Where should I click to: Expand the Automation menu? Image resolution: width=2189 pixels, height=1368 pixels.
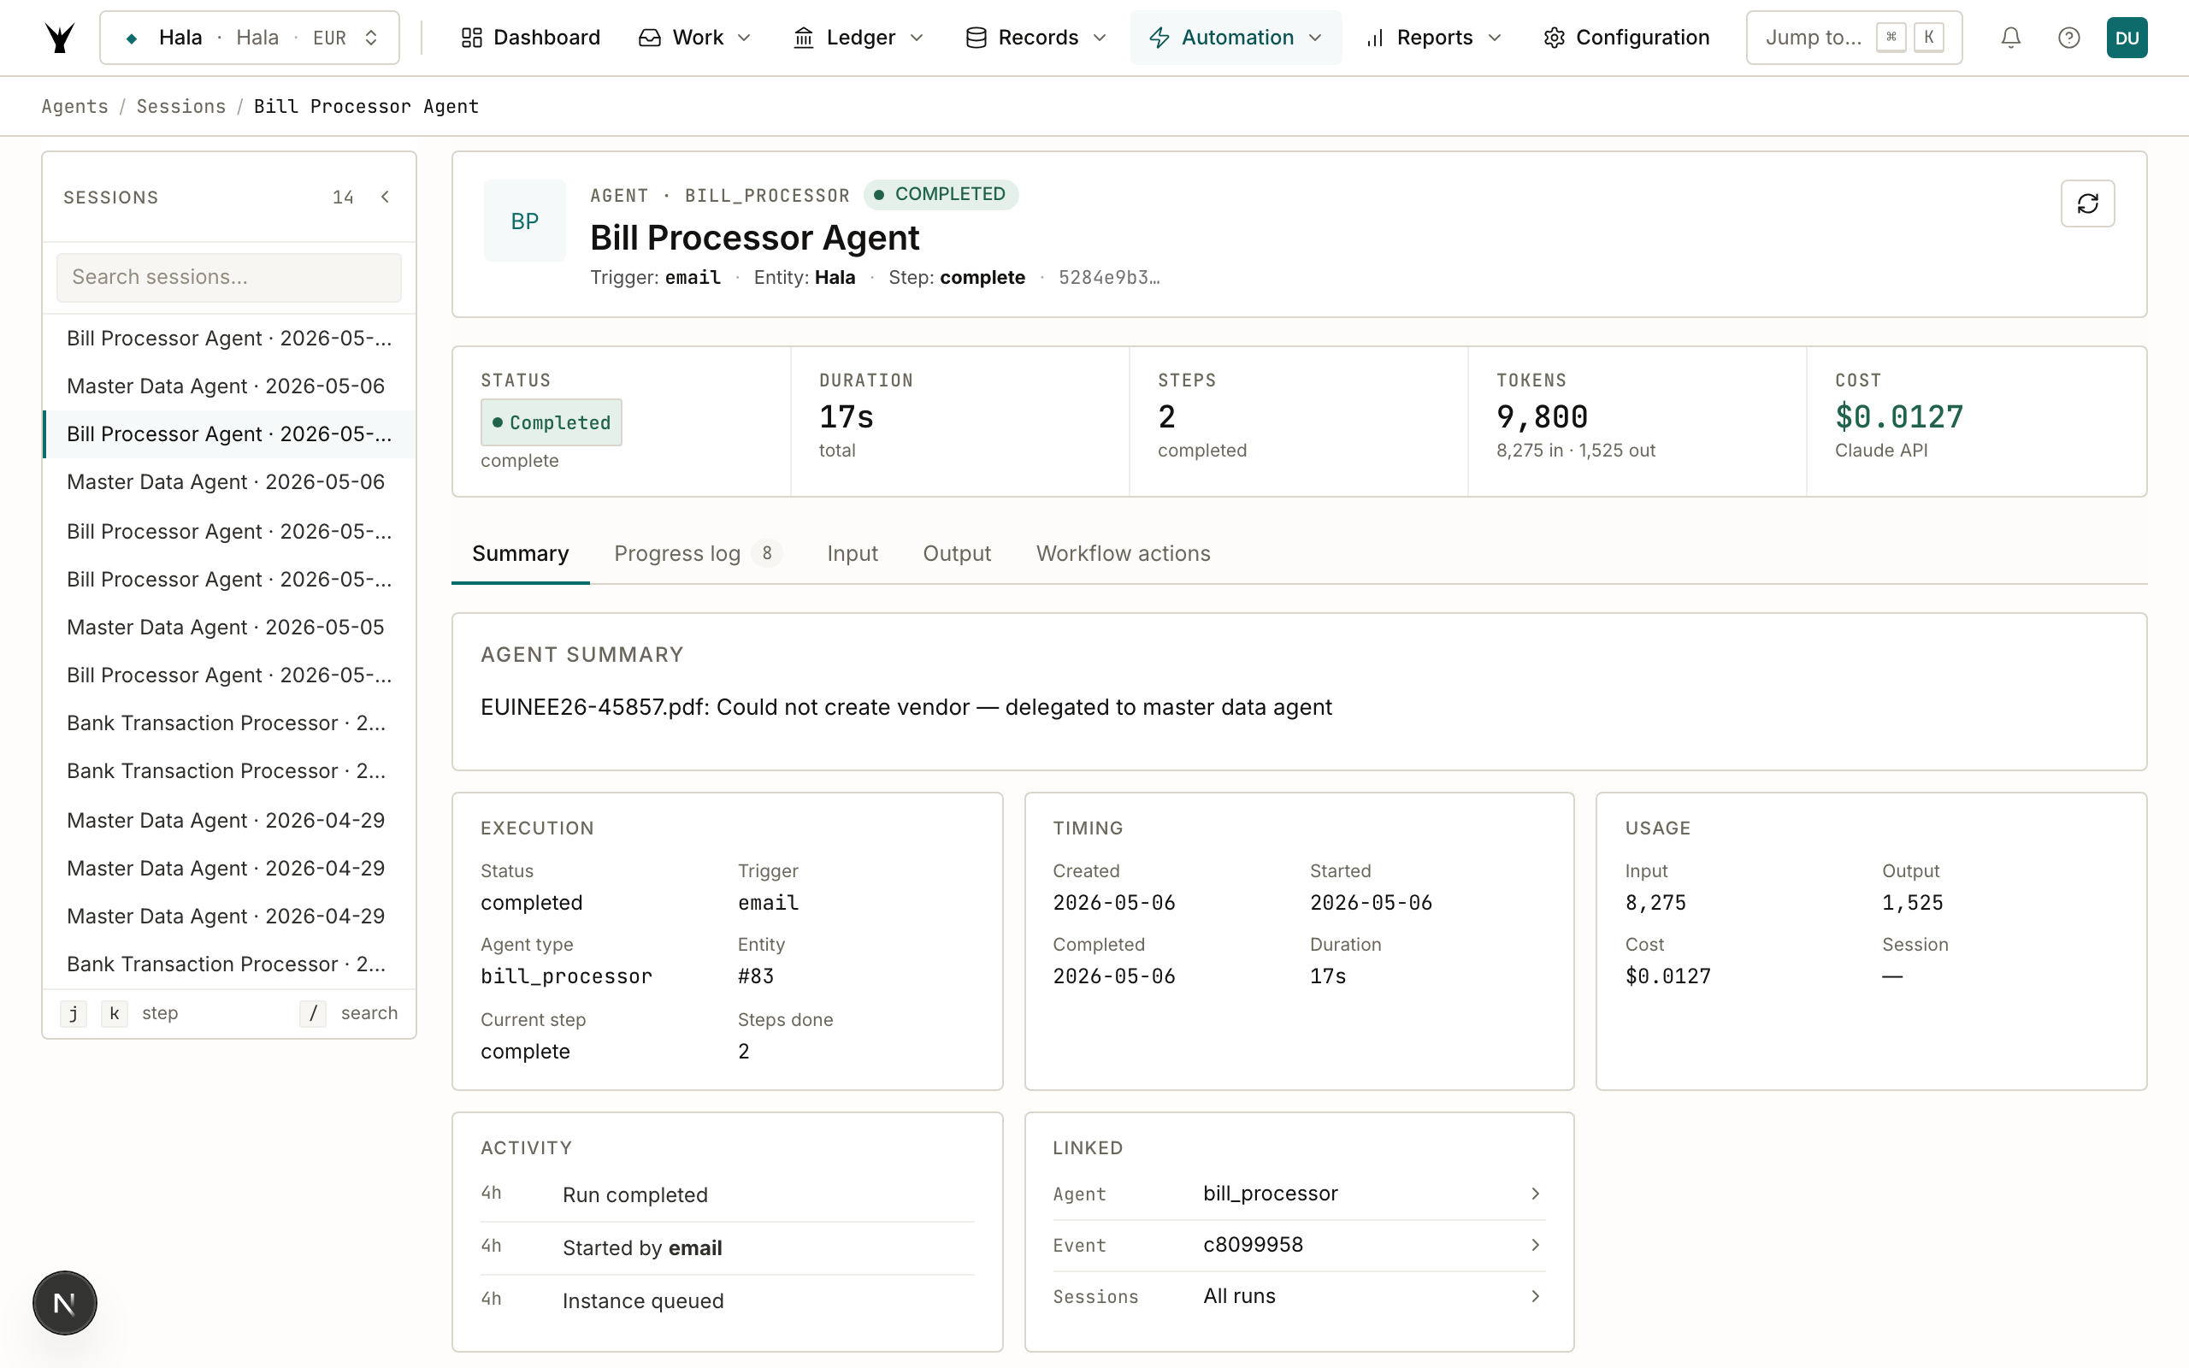point(1236,38)
